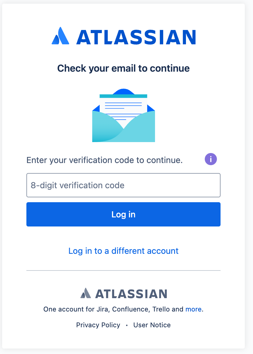Open the Privacy Policy link
Image resolution: width=253 pixels, height=354 pixels.
(x=98, y=325)
